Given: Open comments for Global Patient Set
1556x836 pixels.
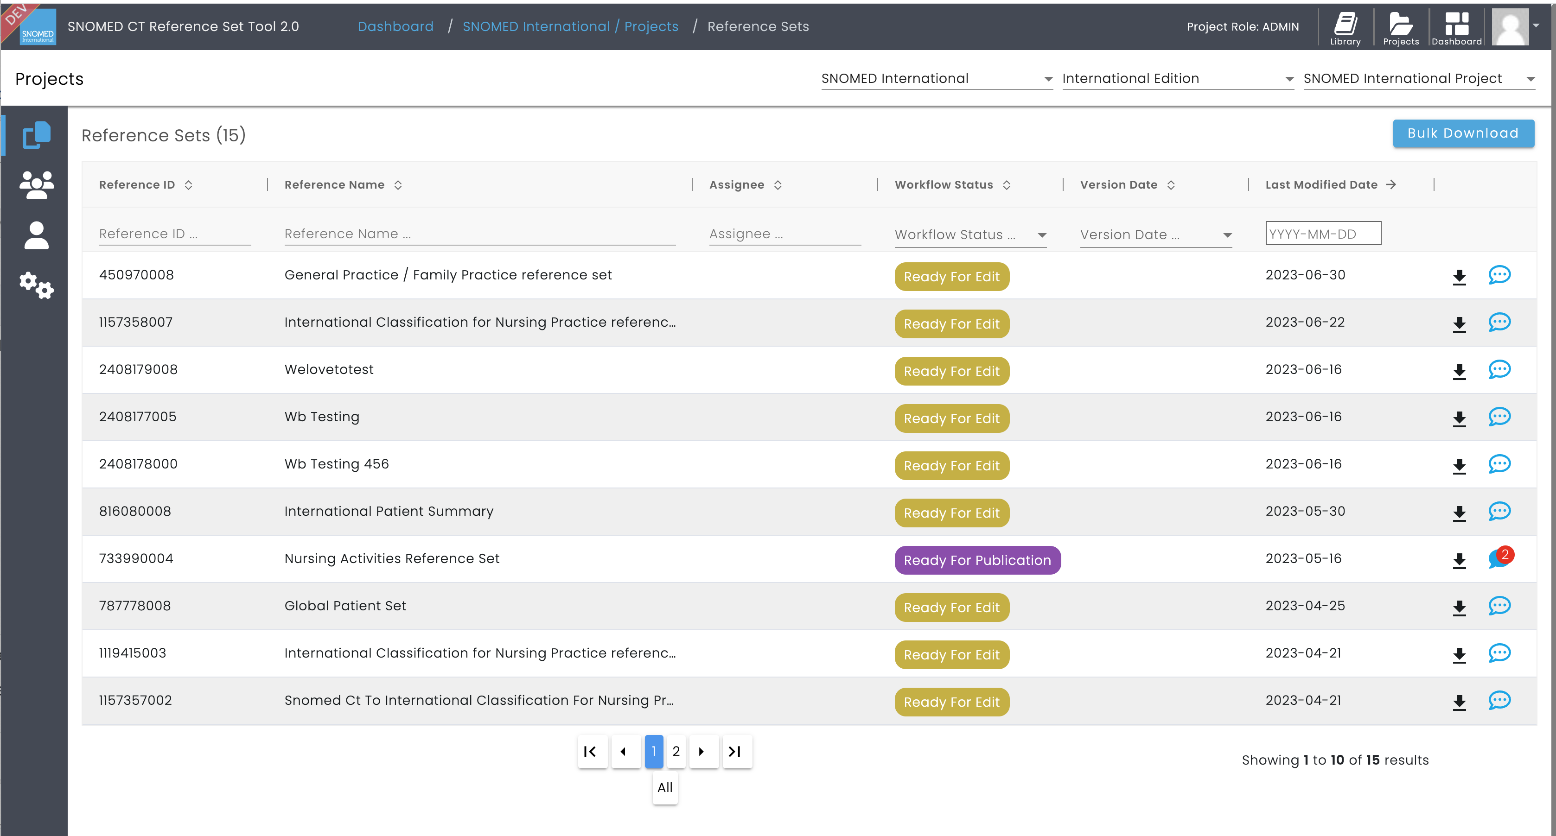Looking at the screenshot, I should [1499, 606].
